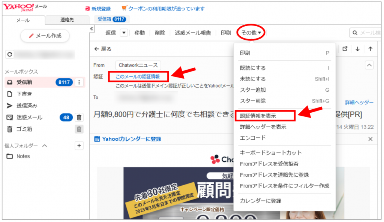Choose 詳細ヘッダーを表示 menu item
384x222 pixels.
tap(285, 127)
